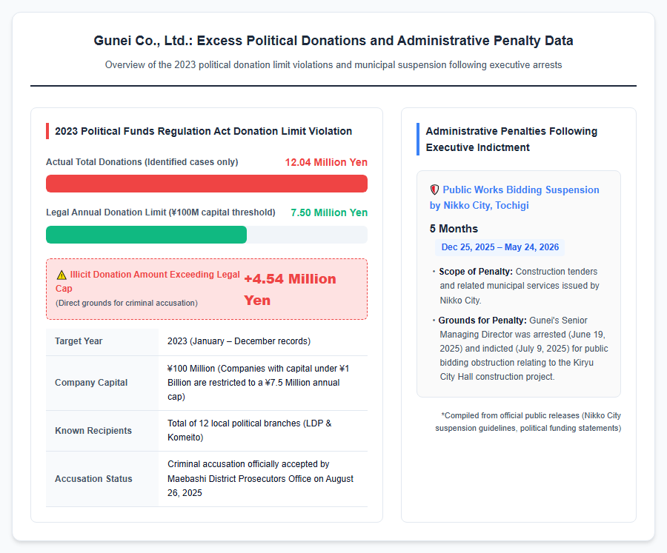Screen dimensions: 667x553
Task: Click the Compiled from official public releases footnote
Action: point(528,422)
